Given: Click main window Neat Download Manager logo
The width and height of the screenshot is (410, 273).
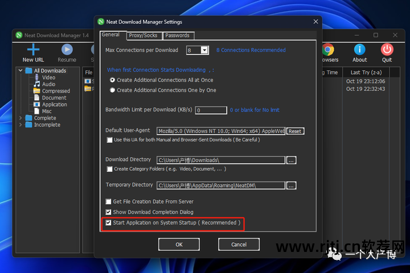Looking at the screenshot, I should (19, 35).
